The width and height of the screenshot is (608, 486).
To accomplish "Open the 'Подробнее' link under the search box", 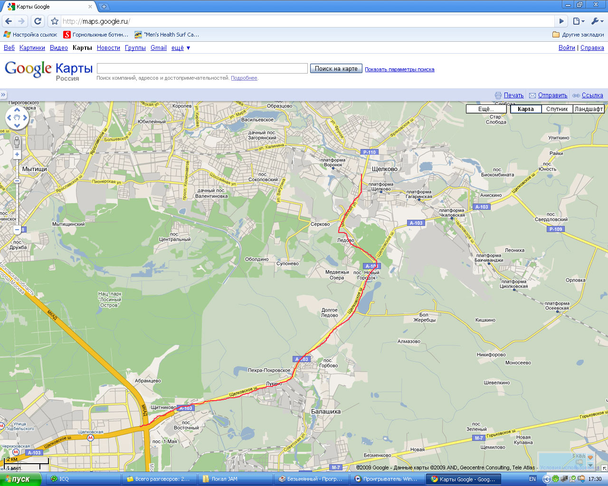I will pos(244,78).
